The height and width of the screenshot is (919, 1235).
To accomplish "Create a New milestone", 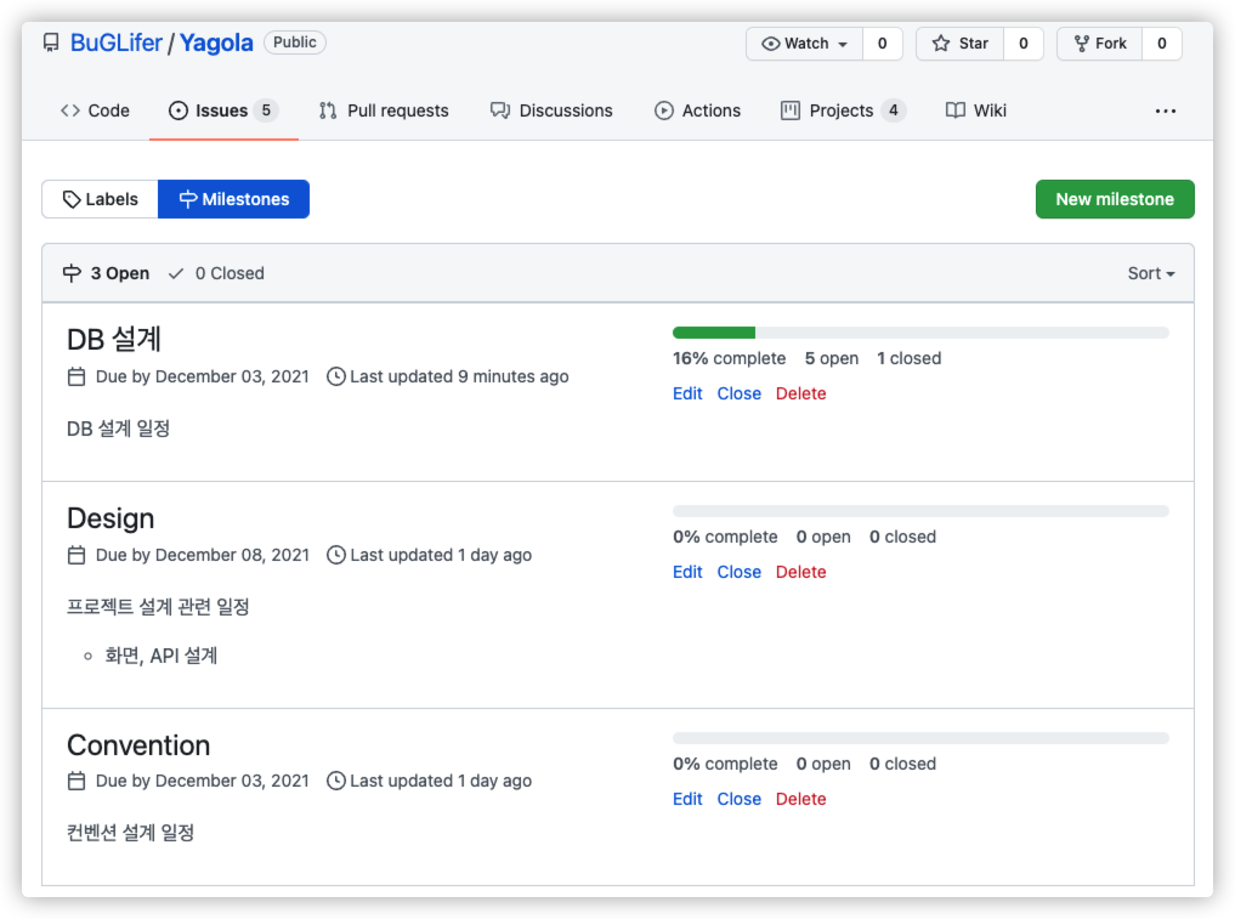I will point(1115,198).
